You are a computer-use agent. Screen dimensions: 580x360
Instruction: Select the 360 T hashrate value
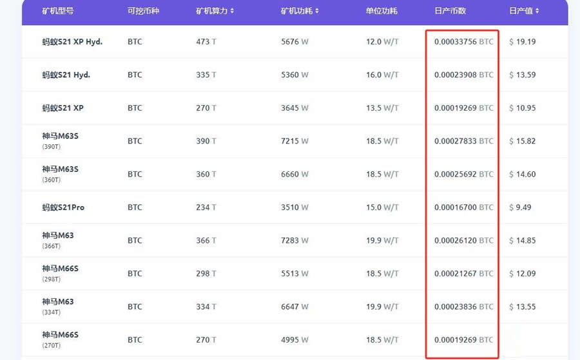click(x=206, y=174)
